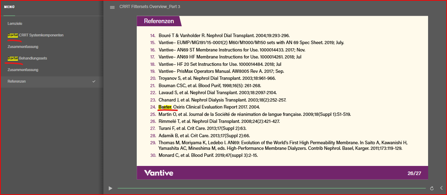
Task: Click the checkmark next to Referenzen
Action: click(x=94, y=81)
